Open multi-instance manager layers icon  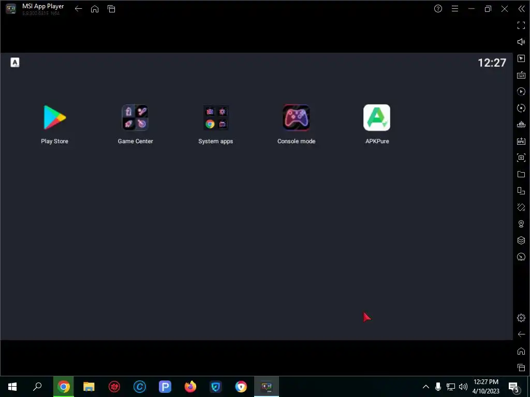click(x=521, y=240)
